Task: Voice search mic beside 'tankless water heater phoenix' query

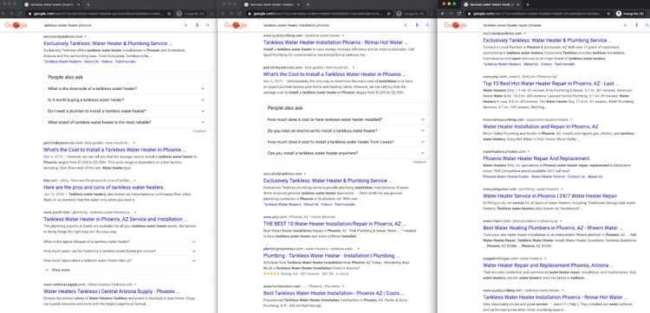Action: (x=197, y=25)
